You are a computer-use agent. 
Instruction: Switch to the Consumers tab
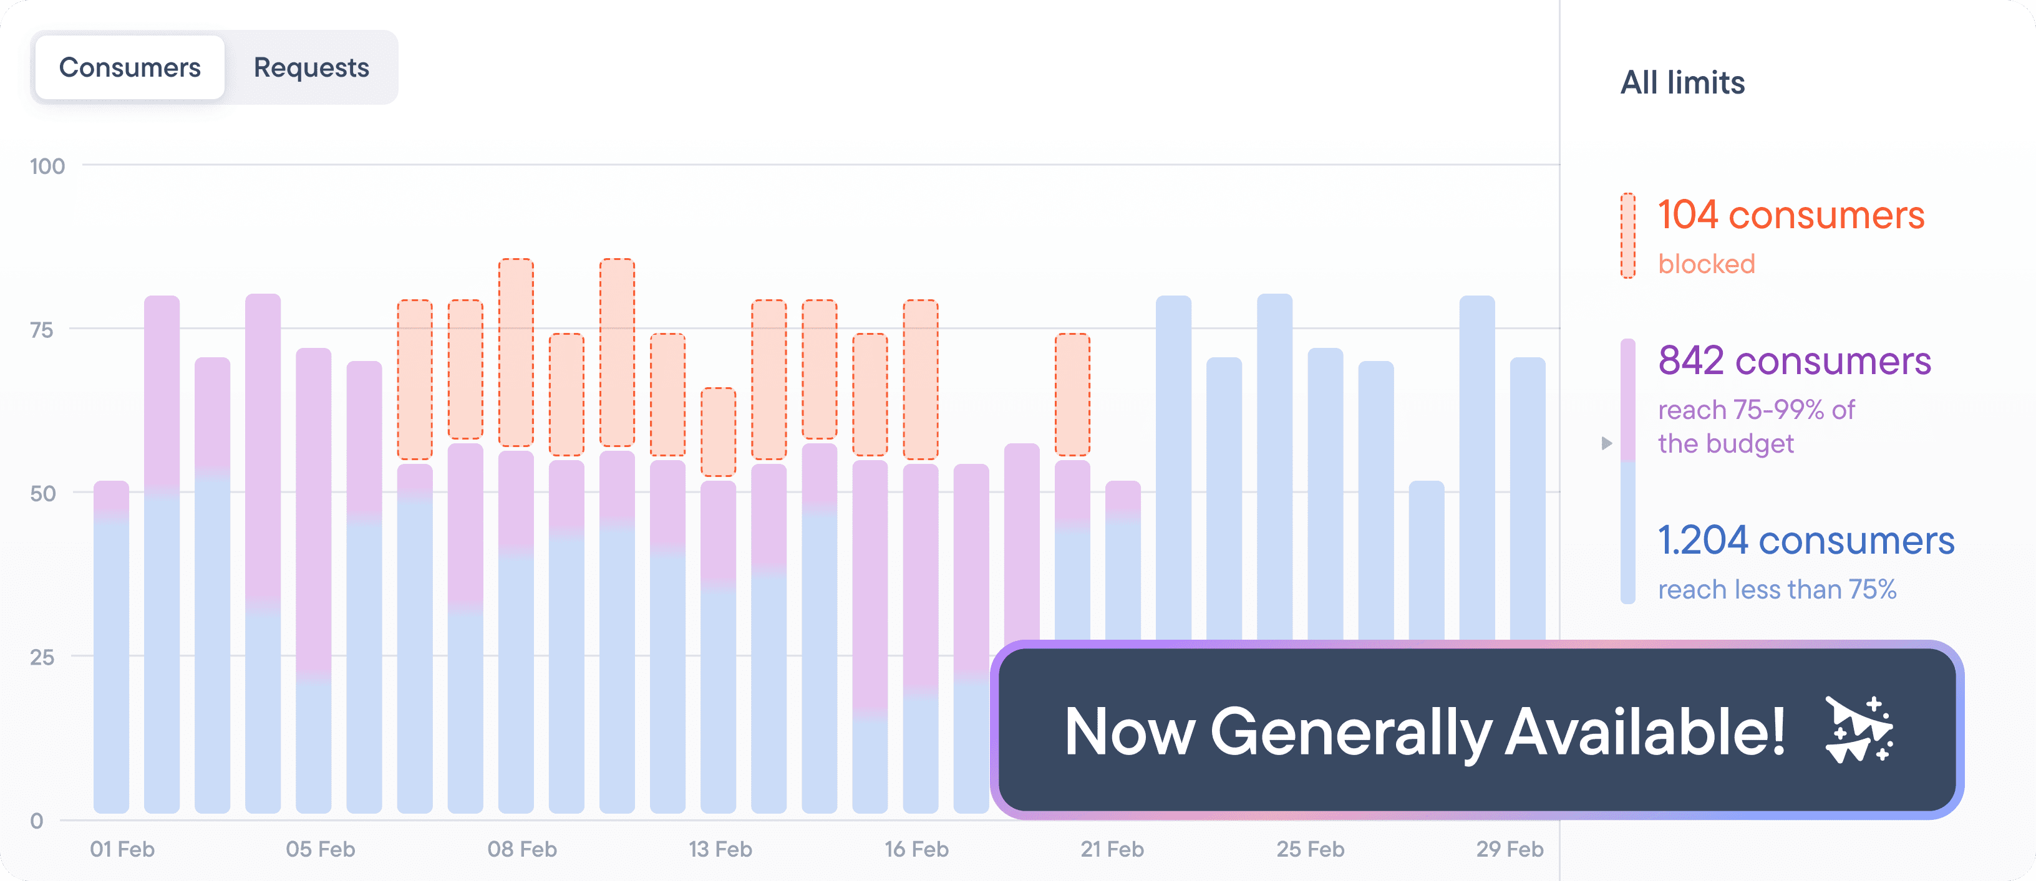click(130, 68)
